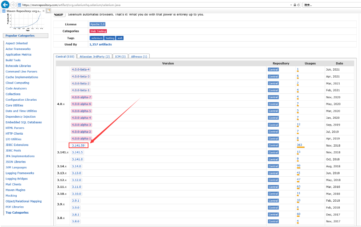Image resolution: width=361 pixels, height=227 pixels.
Task: Click the Apache 2.0 license badge
Action: click(x=97, y=24)
